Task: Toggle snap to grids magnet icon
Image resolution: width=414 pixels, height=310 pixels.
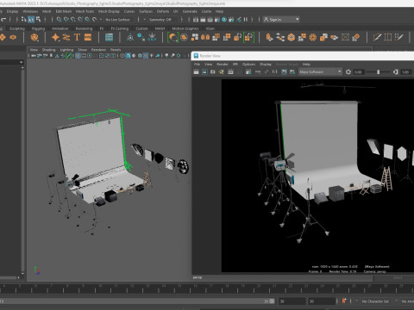Action: point(59,20)
